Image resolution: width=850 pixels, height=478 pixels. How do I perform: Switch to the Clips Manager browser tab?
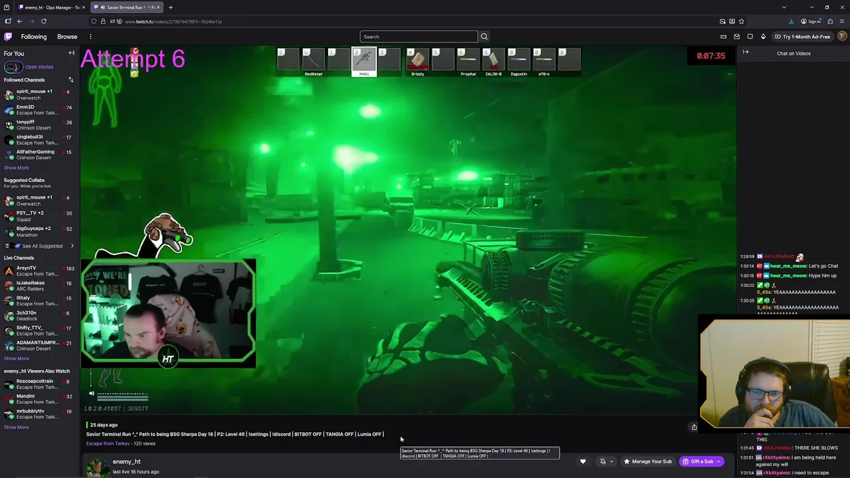pyautogui.click(x=51, y=7)
